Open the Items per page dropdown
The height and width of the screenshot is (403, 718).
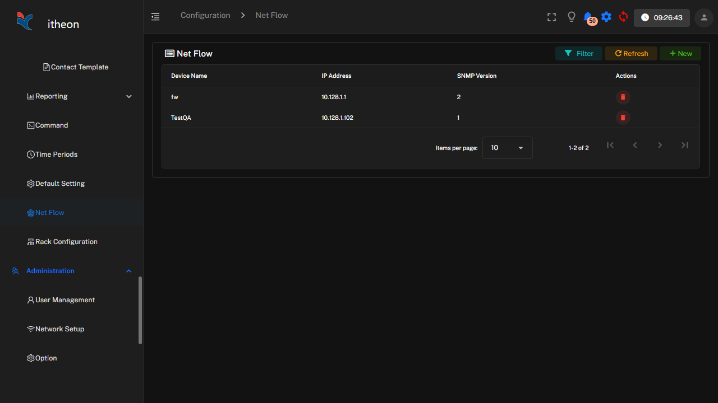click(x=508, y=148)
